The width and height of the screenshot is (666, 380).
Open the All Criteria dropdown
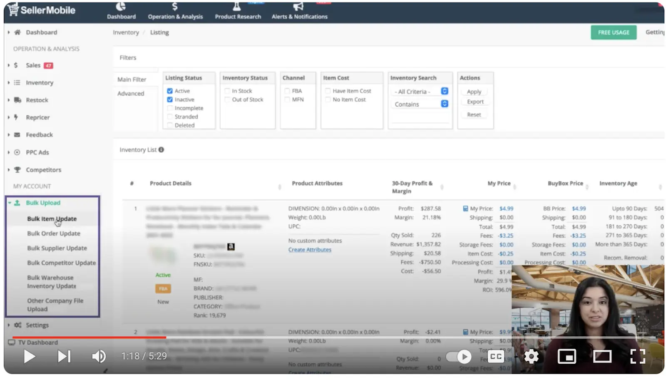click(x=420, y=92)
